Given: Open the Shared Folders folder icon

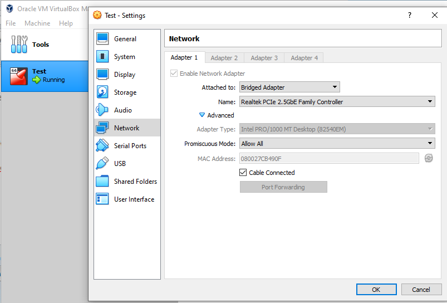Looking at the screenshot, I should pyautogui.click(x=102, y=181).
